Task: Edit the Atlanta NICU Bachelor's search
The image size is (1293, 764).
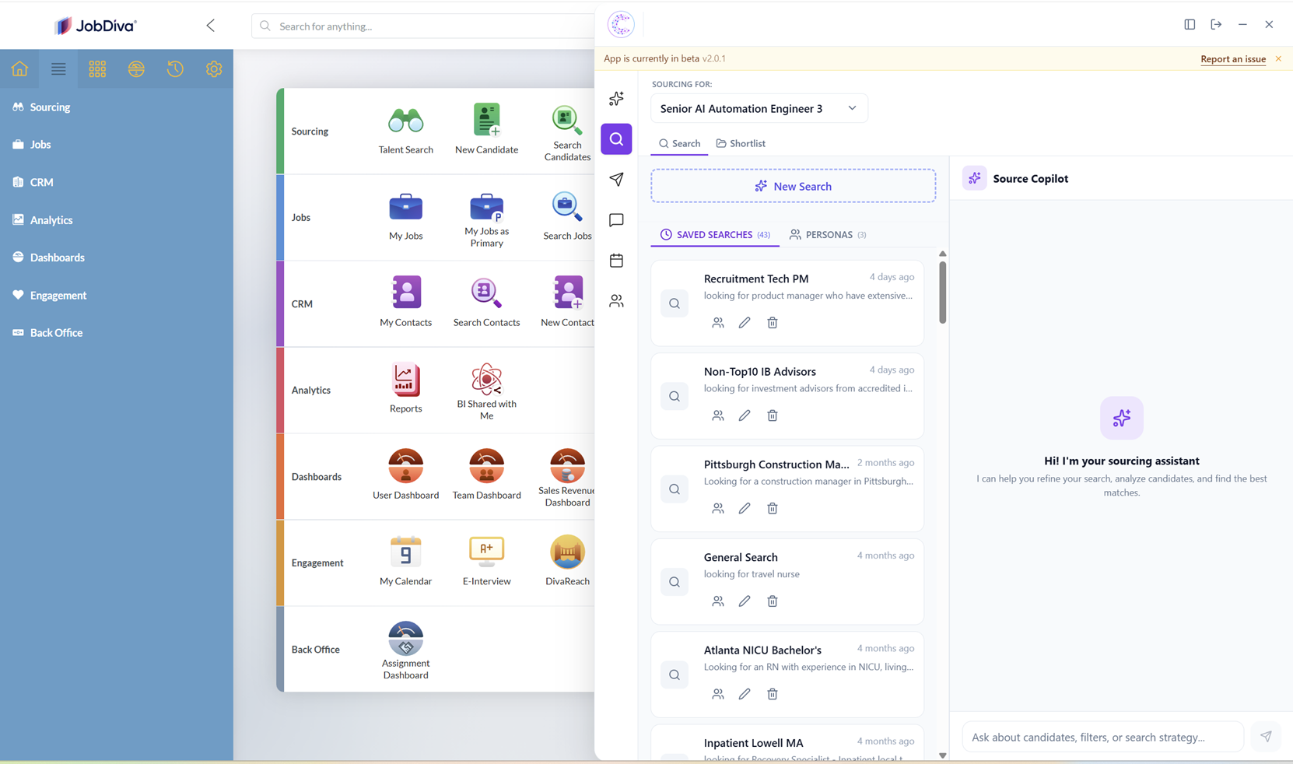Action: pyautogui.click(x=745, y=694)
